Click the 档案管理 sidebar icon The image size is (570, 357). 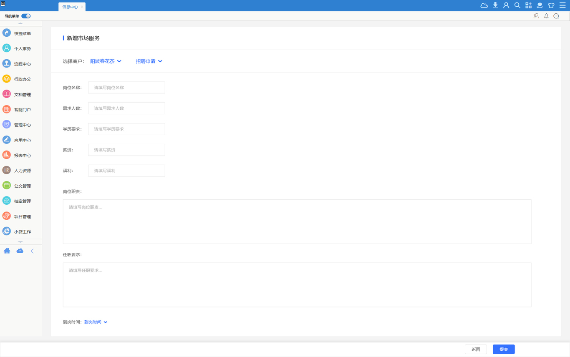click(x=7, y=201)
